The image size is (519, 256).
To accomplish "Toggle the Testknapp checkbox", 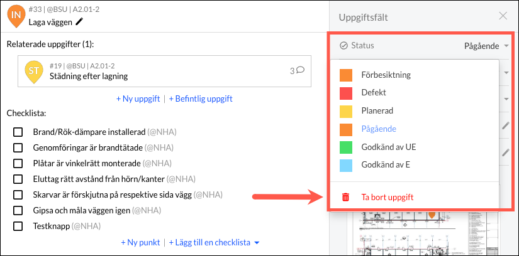I will (18, 227).
